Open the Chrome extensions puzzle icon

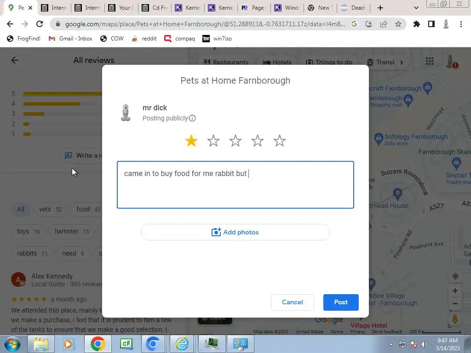pyautogui.click(x=417, y=24)
